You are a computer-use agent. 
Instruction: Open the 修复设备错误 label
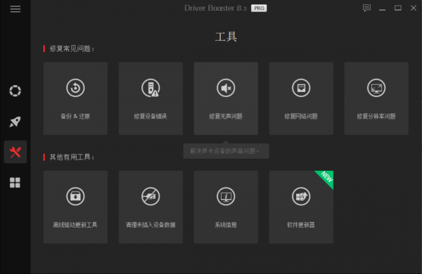[151, 116]
